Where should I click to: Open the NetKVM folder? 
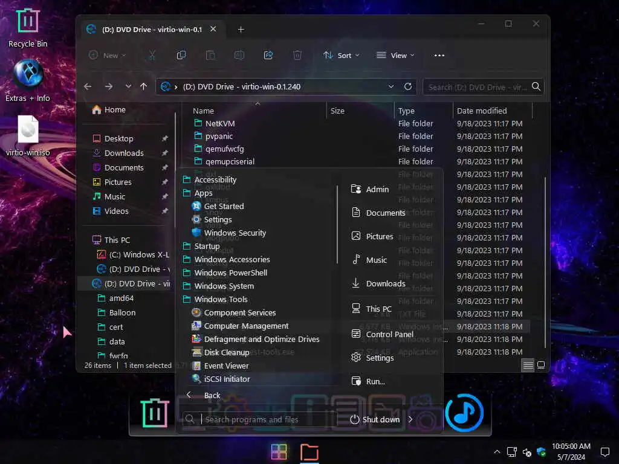click(x=215, y=123)
